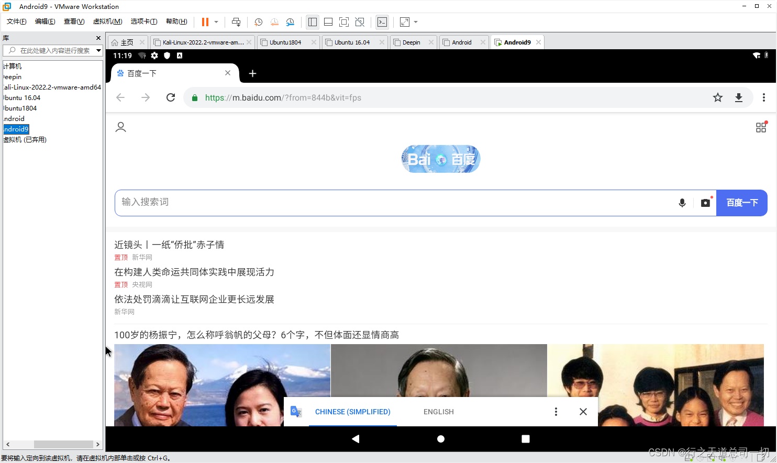Select Deepin in the library list
This screenshot has height=463, width=777.
coord(12,77)
